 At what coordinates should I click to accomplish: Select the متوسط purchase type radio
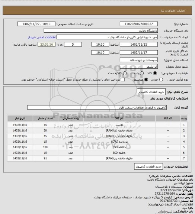point(146,80)
